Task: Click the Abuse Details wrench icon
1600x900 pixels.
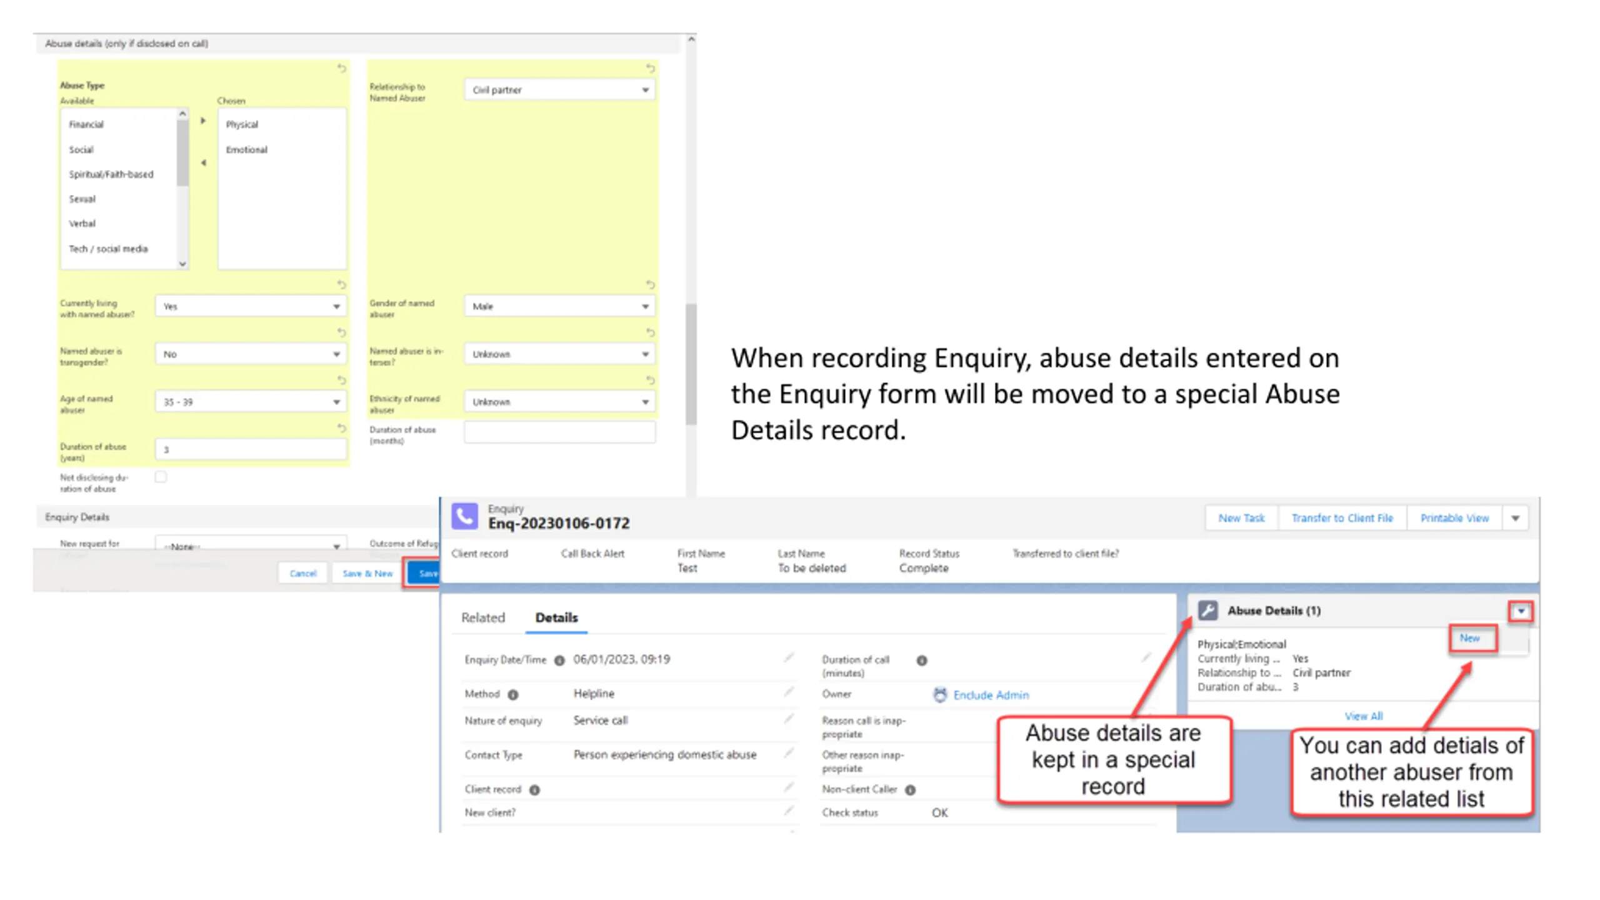Action: point(1207,610)
